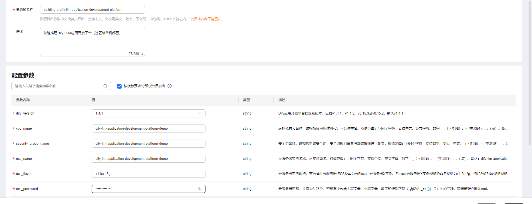Viewport: 532px width, 204px height.
Task: Click the search magnifier icon in parameter search
Action: (105, 86)
